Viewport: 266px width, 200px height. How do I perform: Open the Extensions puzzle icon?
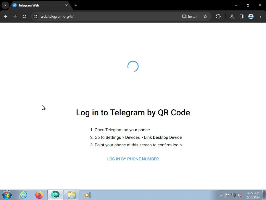coord(218,16)
